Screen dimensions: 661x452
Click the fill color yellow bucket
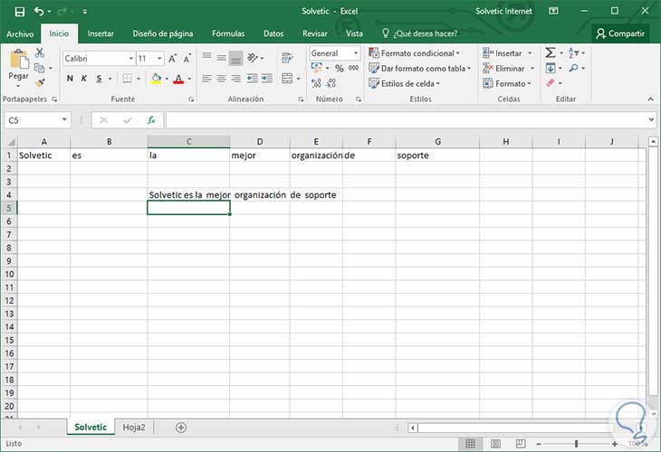pyautogui.click(x=157, y=79)
